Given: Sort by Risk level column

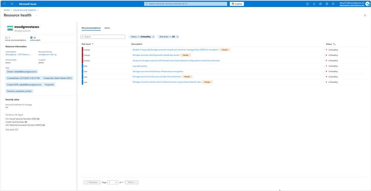Looking at the screenshot, I should 88,44.
